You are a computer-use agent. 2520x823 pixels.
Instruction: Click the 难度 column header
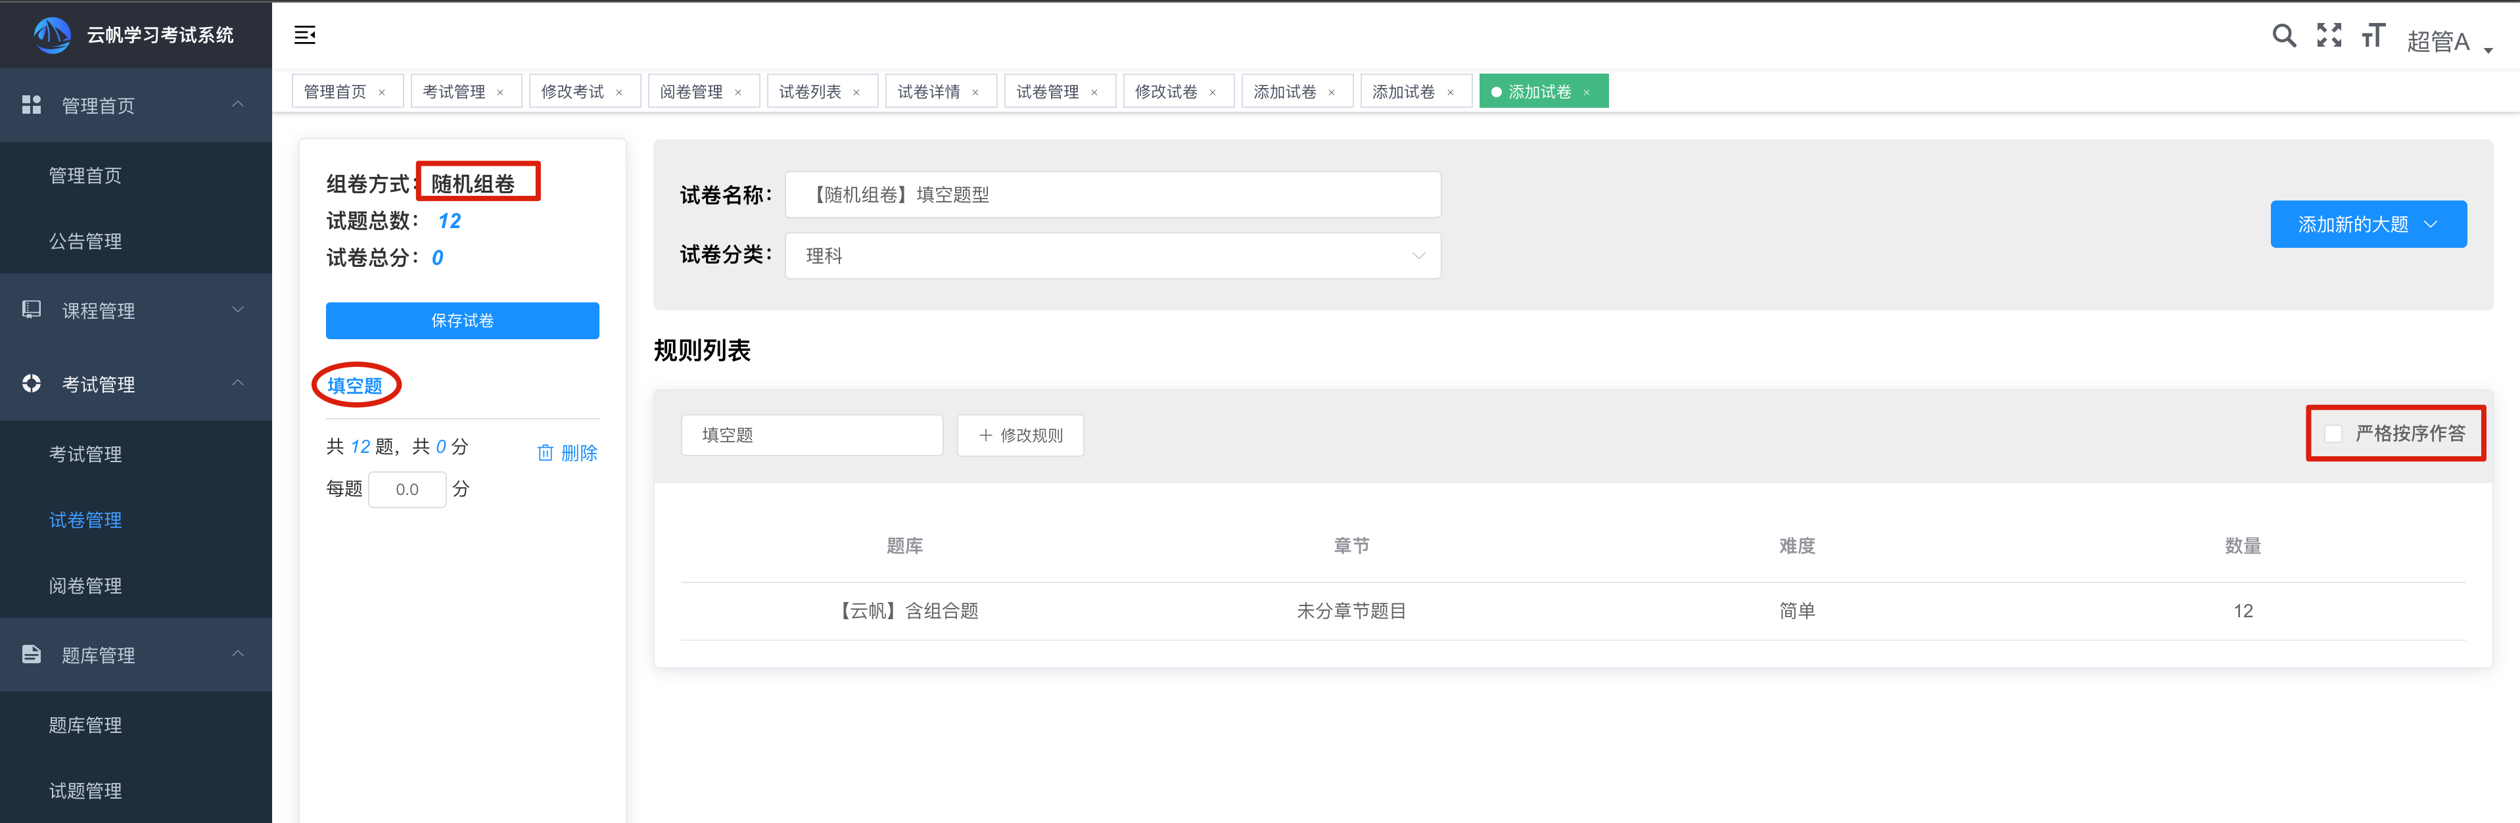point(1797,546)
